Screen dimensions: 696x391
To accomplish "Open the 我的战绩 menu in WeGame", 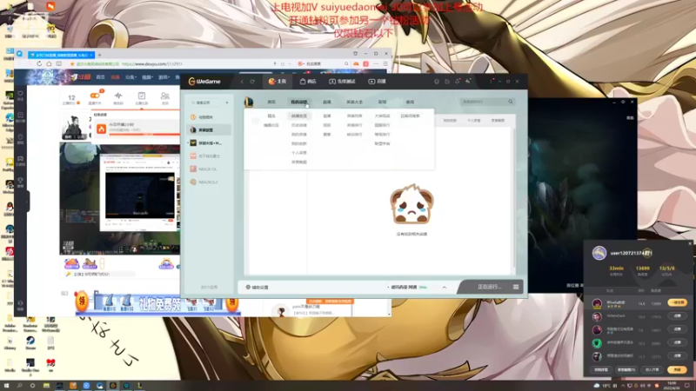I will pos(298,102).
